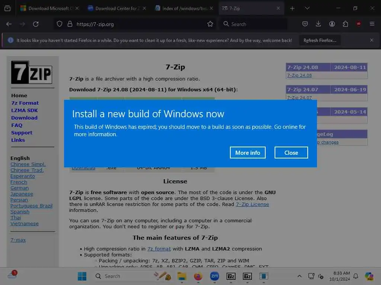The image size is (381, 285).
Task: Open the 7z format link in features
Action: click(x=159, y=249)
